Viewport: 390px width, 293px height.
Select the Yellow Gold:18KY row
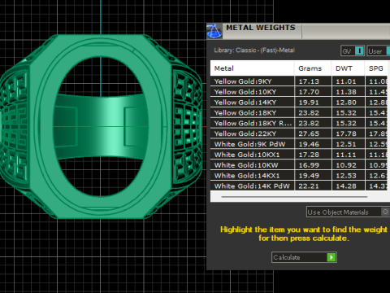pyautogui.click(x=299, y=113)
